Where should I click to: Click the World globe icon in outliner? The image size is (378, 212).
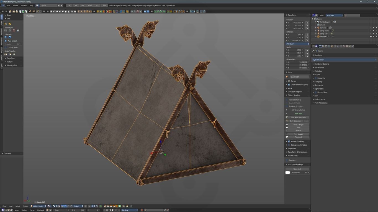coord(318,25)
